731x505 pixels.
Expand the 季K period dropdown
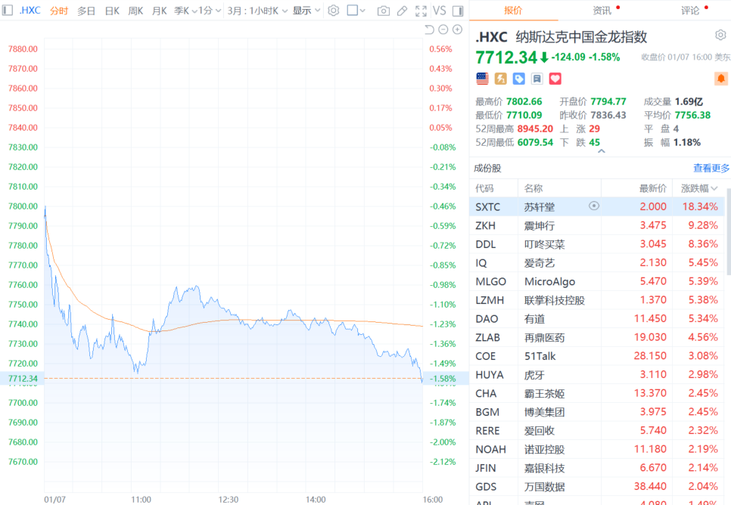click(185, 11)
